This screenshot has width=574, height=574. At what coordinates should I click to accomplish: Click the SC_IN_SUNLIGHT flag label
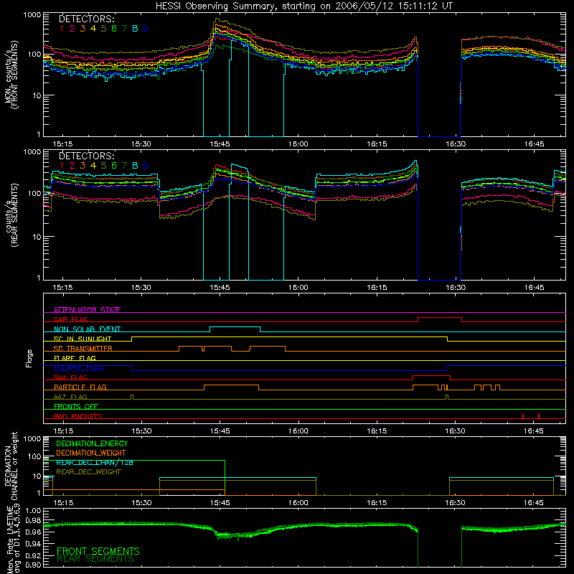pyautogui.click(x=83, y=339)
